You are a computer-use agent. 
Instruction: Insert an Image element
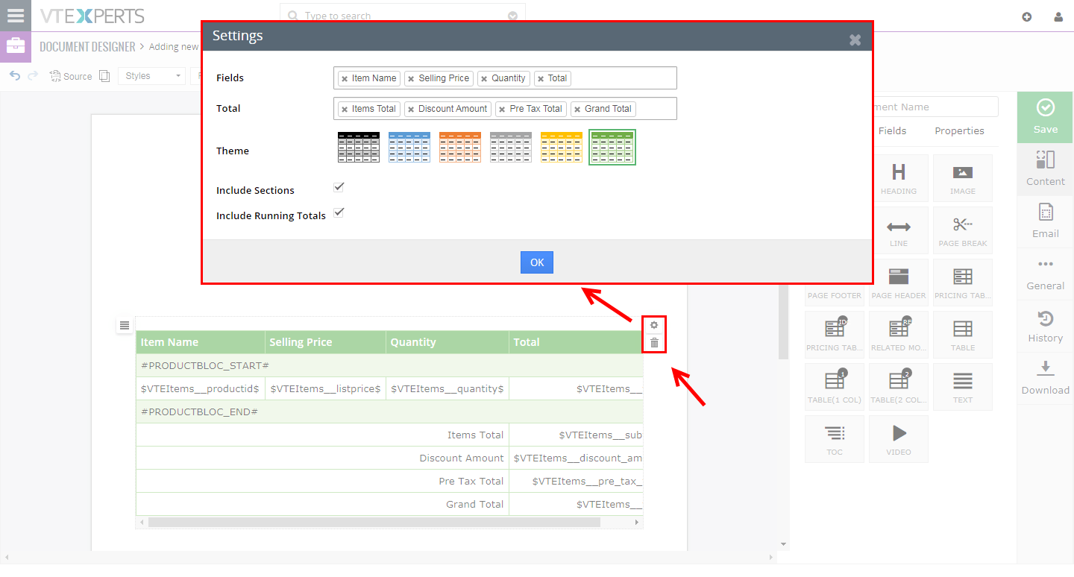(963, 177)
